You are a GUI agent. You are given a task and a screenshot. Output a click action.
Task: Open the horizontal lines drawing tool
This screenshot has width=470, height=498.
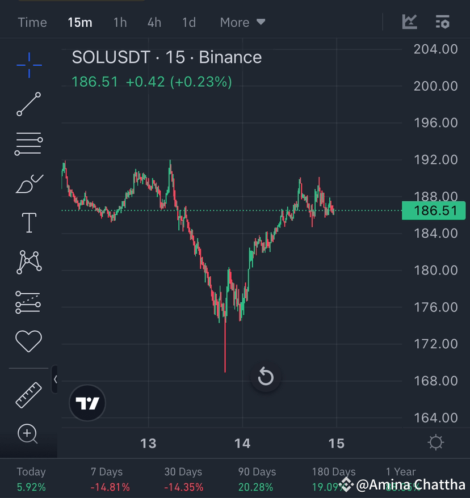click(28, 143)
